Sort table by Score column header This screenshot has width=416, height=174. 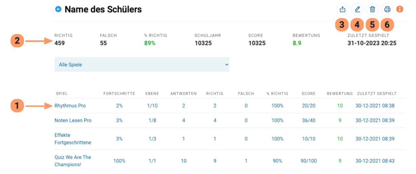click(x=308, y=93)
